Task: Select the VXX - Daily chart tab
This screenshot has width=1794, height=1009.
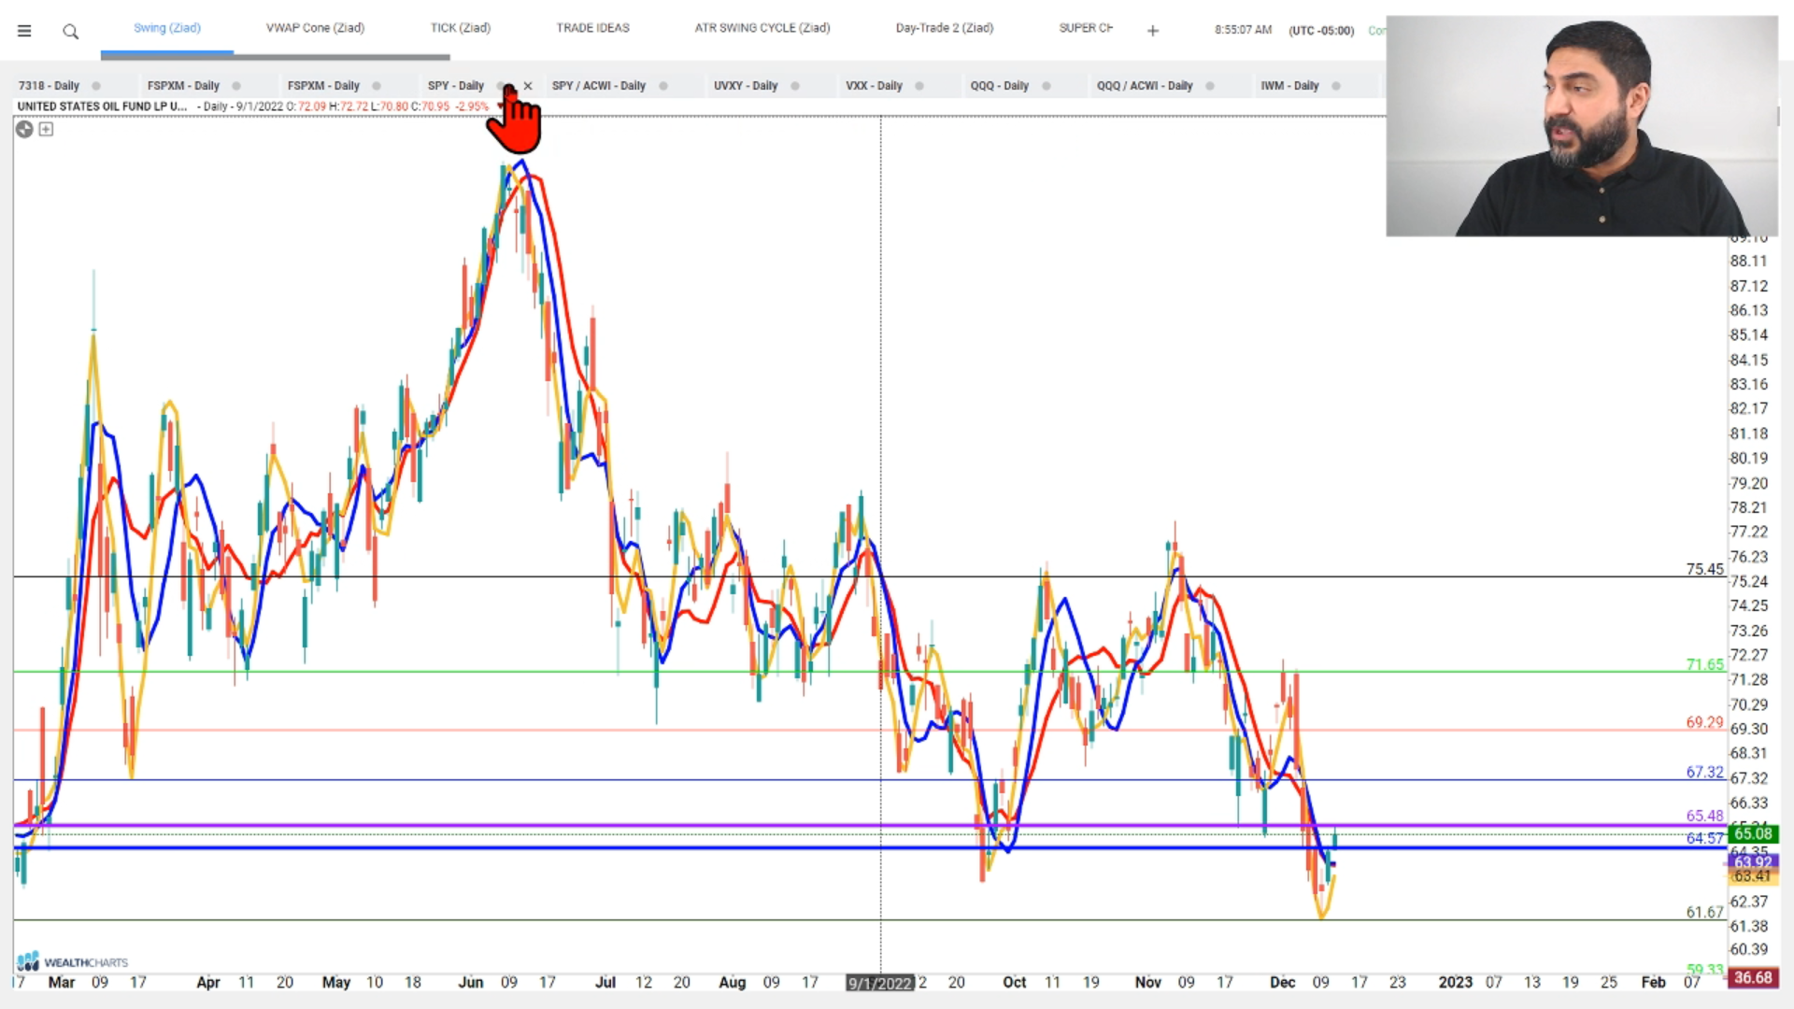Action: [874, 86]
